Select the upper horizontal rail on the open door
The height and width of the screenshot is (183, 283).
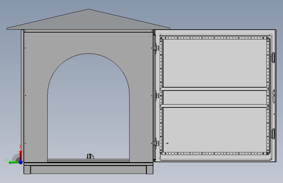click(x=214, y=89)
